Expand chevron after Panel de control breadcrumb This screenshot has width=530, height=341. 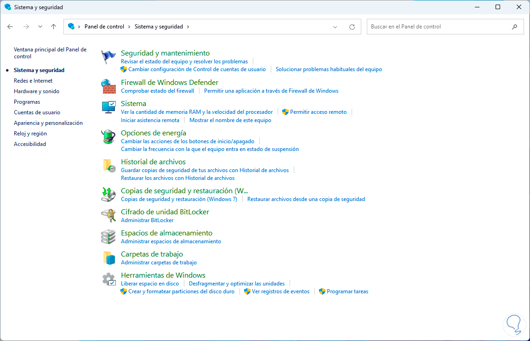pyautogui.click(x=129, y=27)
